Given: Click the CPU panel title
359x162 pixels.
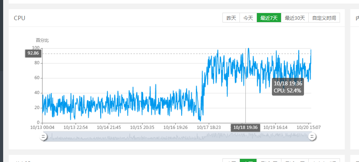Looking at the screenshot, I should click(19, 18).
